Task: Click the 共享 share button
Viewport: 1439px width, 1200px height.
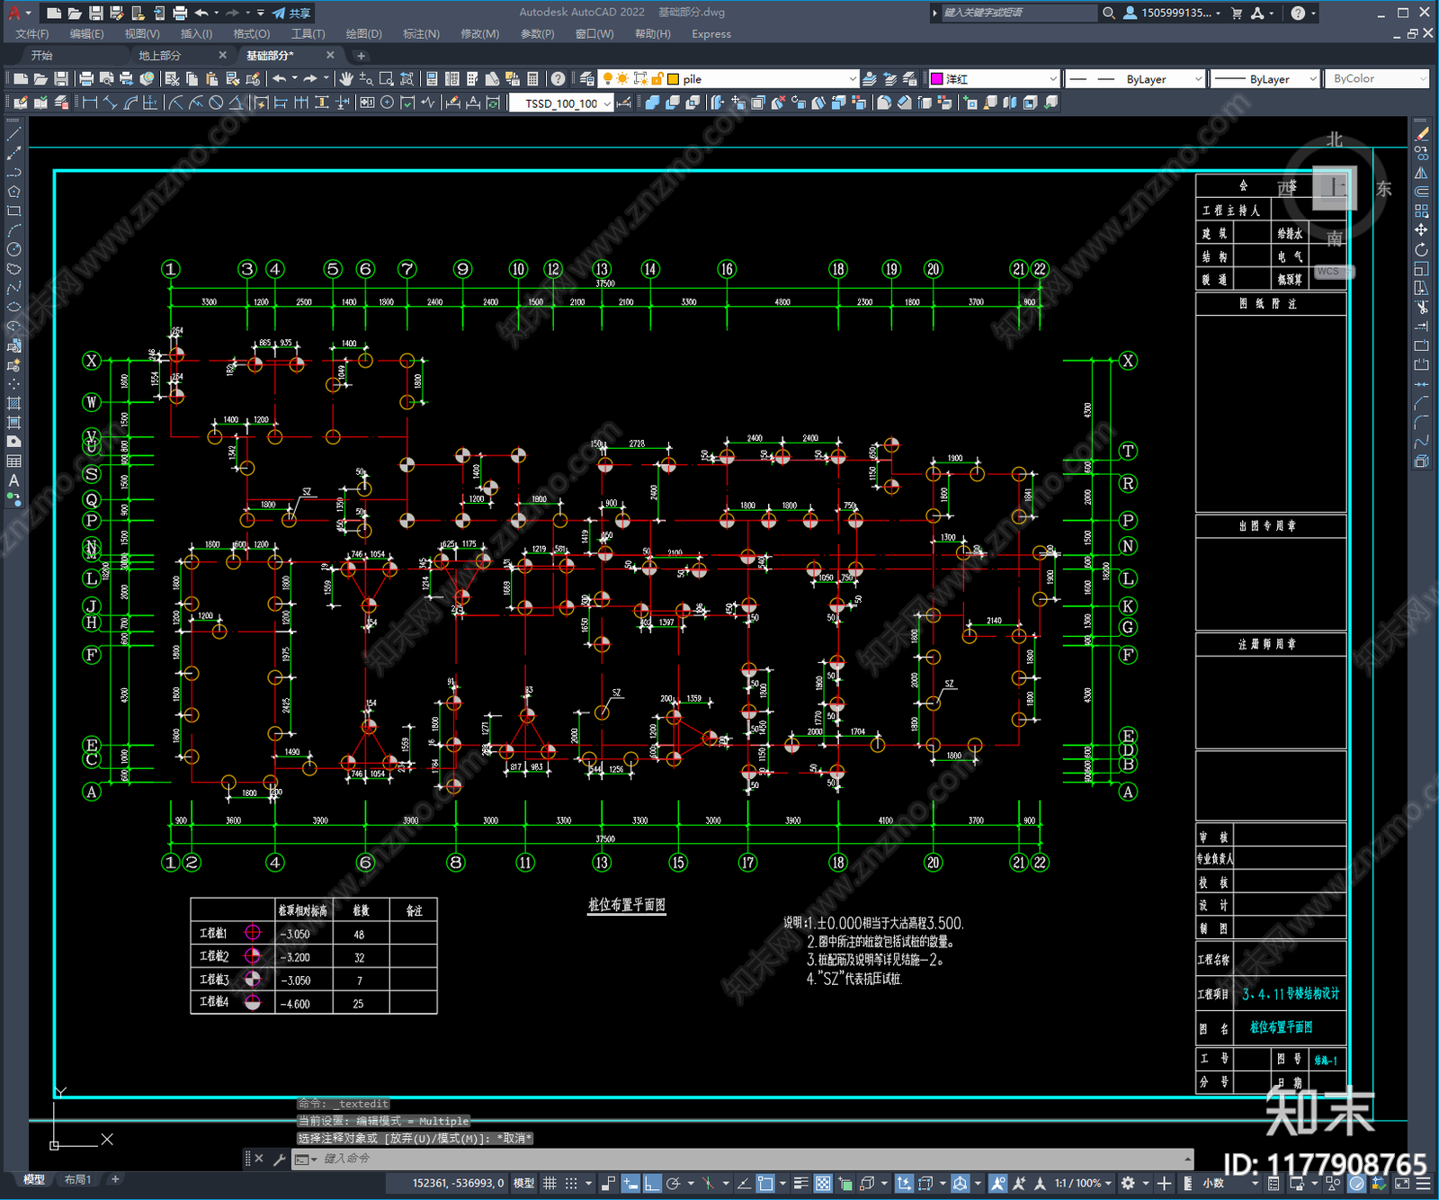Action: pyautogui.click(x=292, y=13)
